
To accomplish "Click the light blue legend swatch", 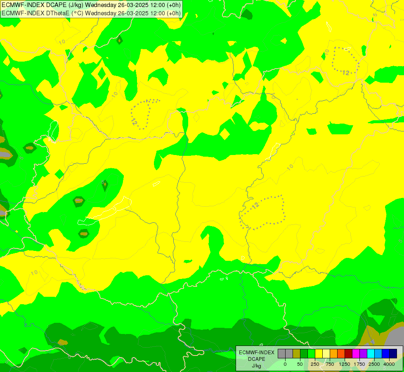I will (378, 354).
